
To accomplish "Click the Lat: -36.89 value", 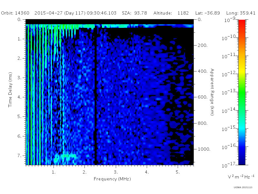I will (x=207, y=13).
